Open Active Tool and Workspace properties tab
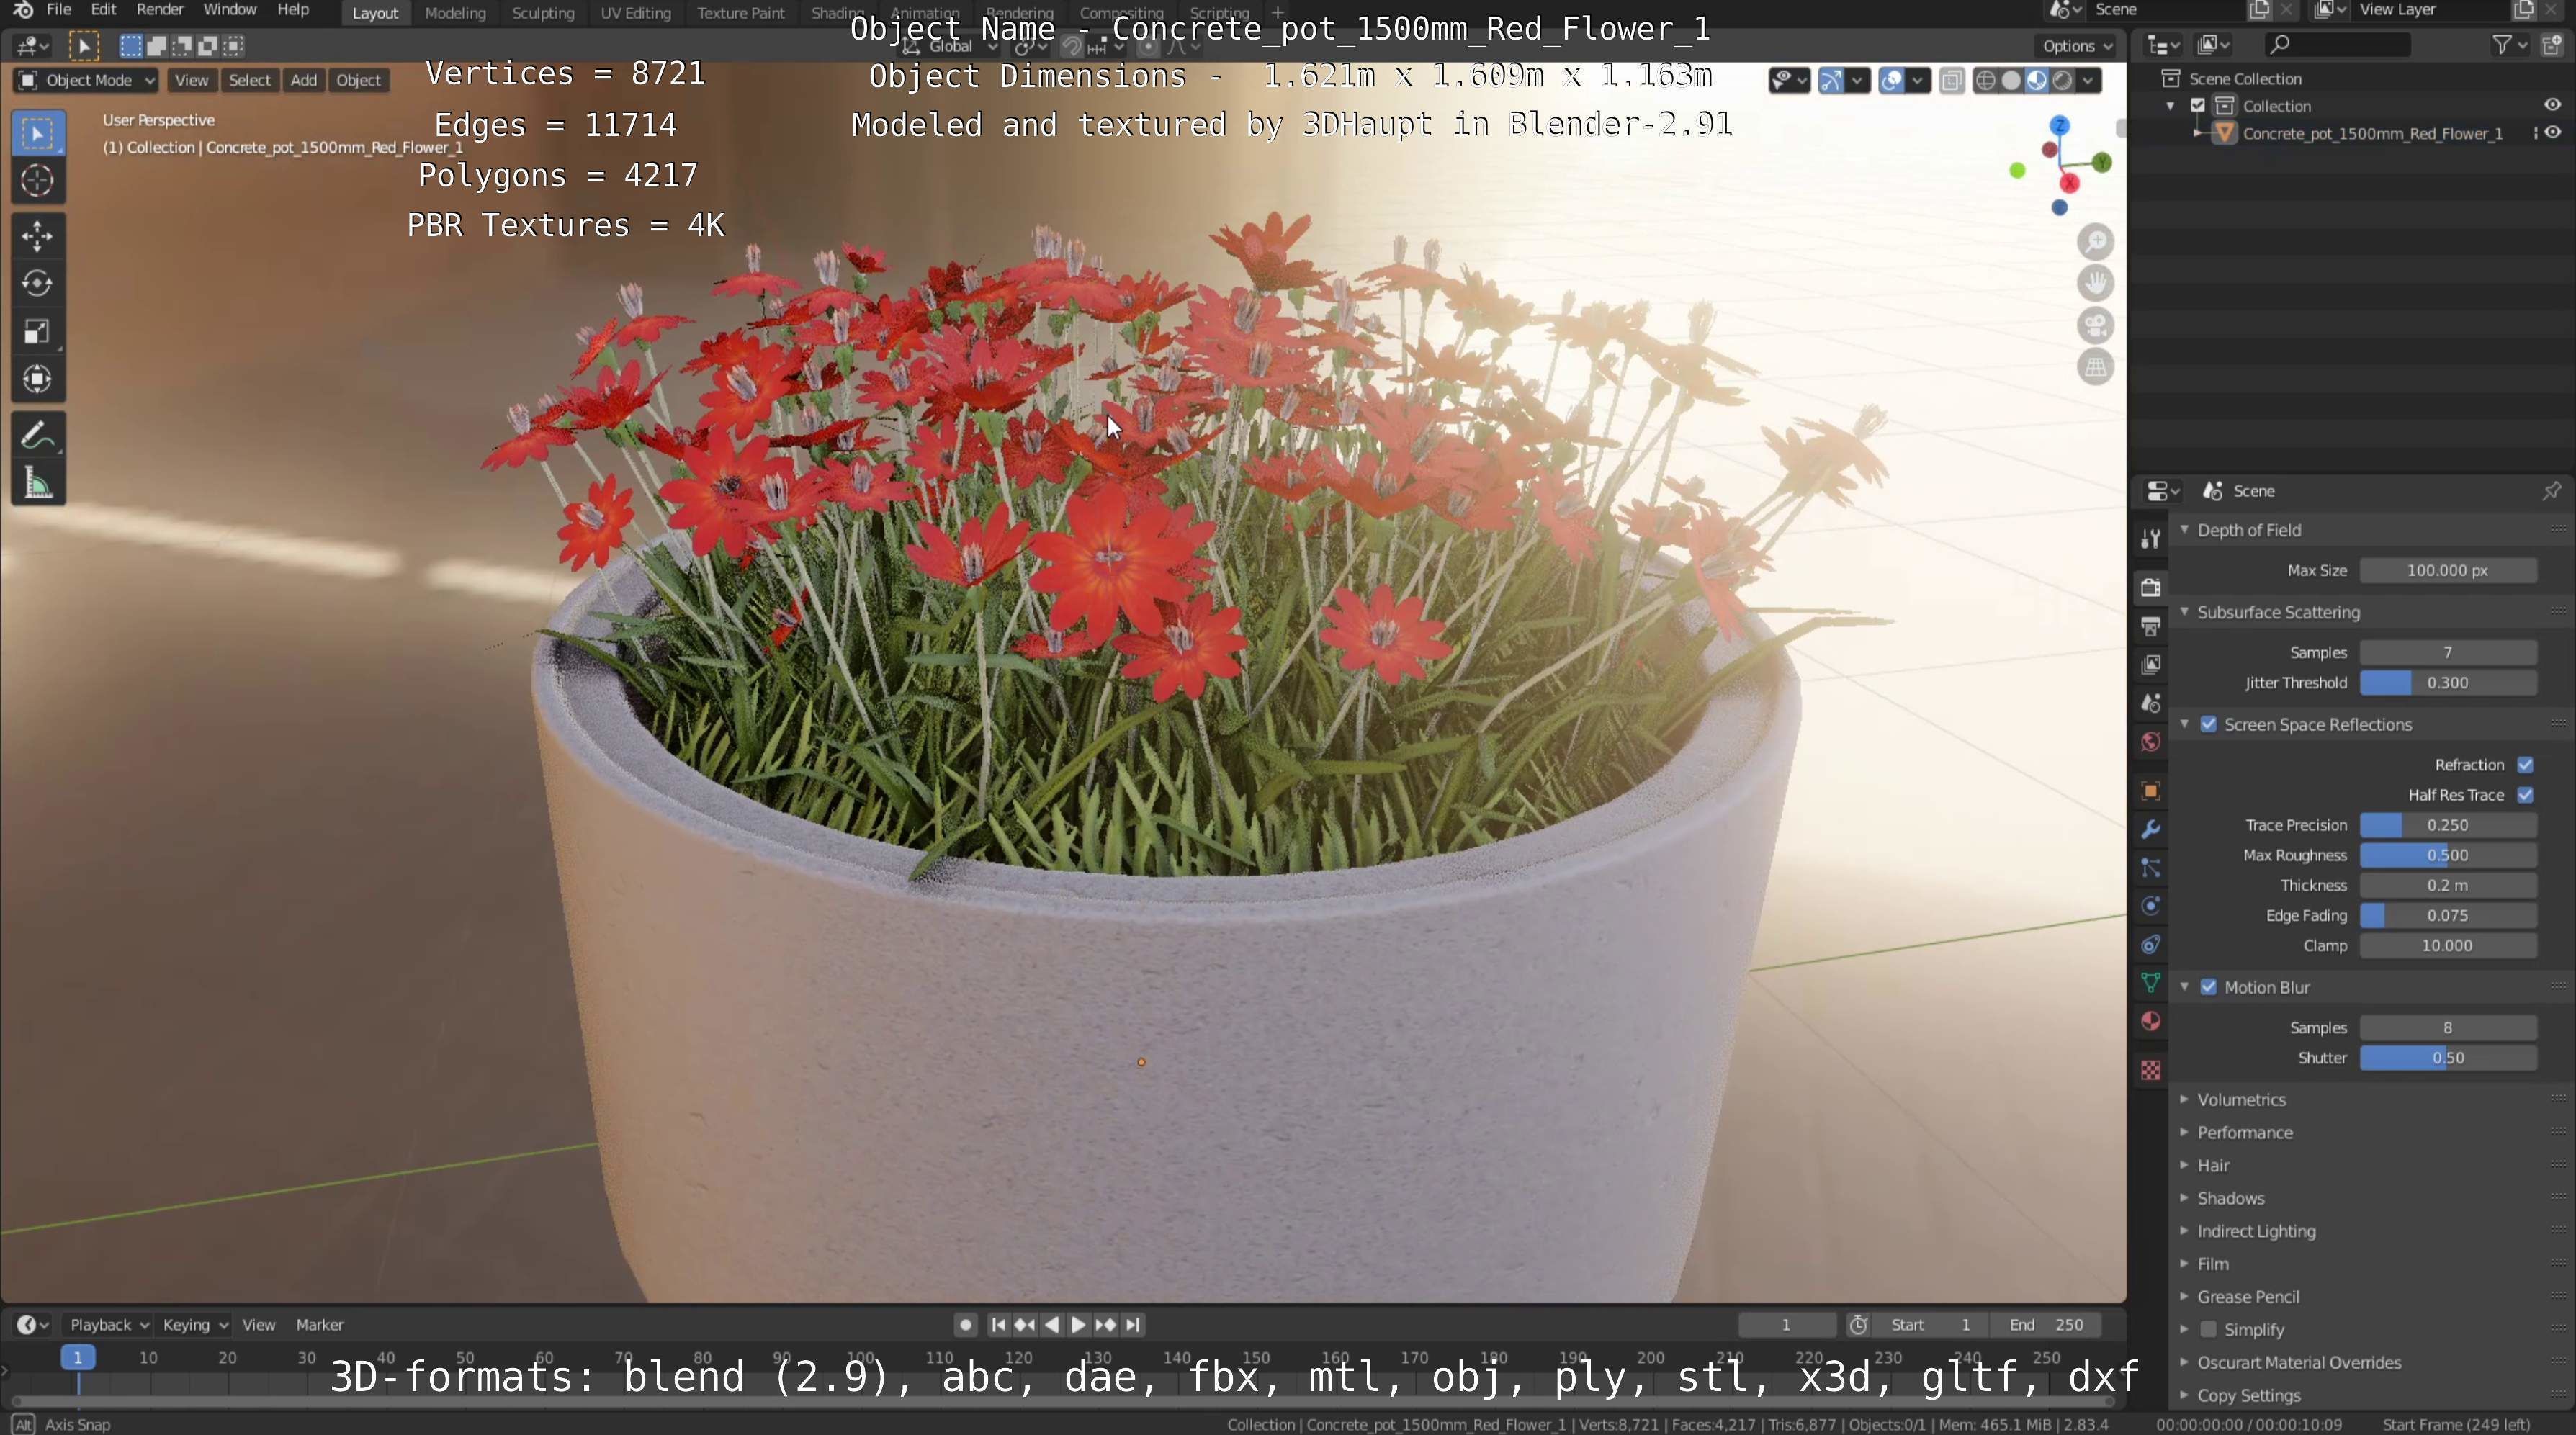 click(2151, 539)
